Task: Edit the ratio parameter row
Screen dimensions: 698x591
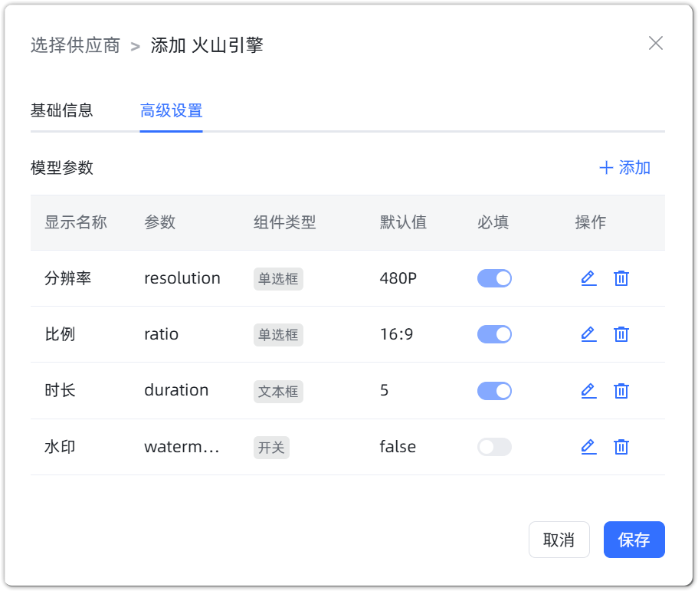Action: click(588, 334)
